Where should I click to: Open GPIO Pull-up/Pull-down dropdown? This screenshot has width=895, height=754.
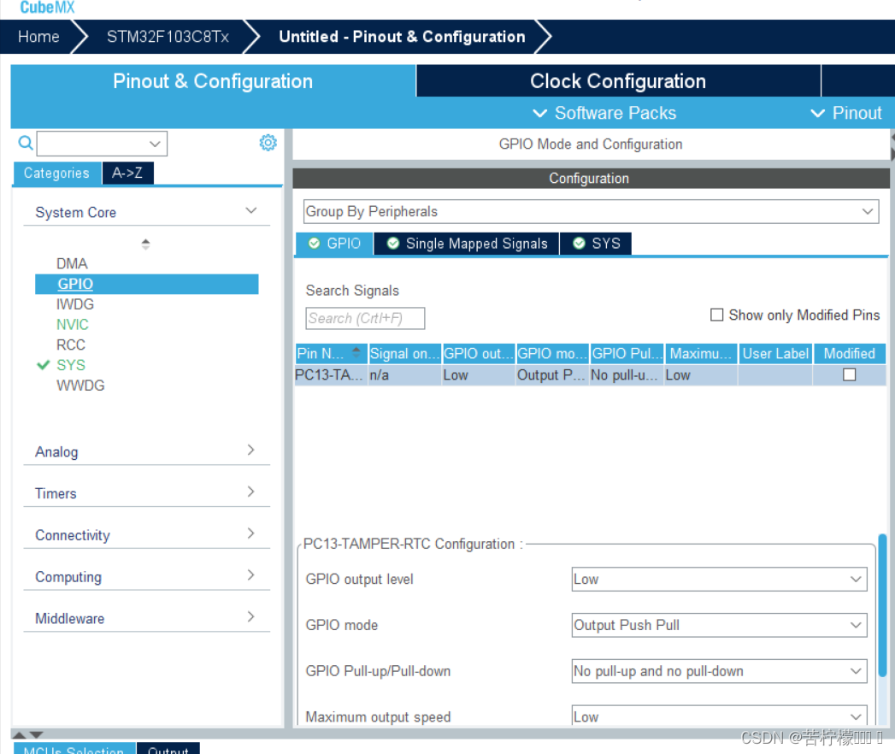(x=719, y=671)
